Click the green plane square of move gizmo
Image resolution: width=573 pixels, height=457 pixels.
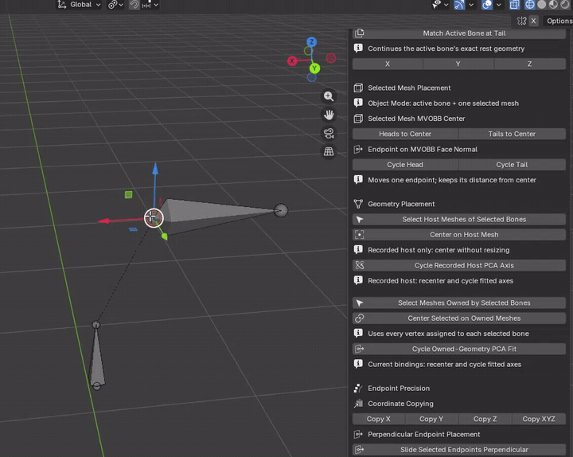pos(128,194)
